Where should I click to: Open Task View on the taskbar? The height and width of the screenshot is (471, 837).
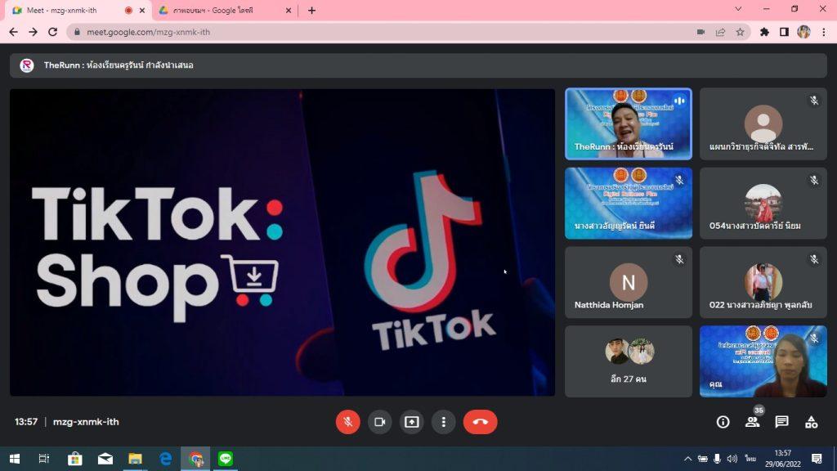click(x=44, y=459)
